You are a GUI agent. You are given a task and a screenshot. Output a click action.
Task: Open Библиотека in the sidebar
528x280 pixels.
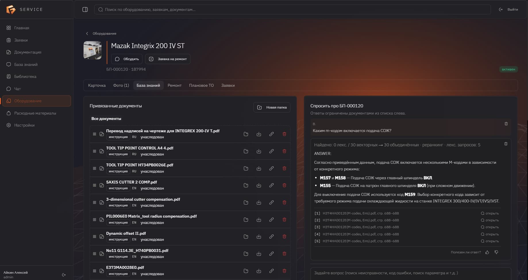coord(36,76)
